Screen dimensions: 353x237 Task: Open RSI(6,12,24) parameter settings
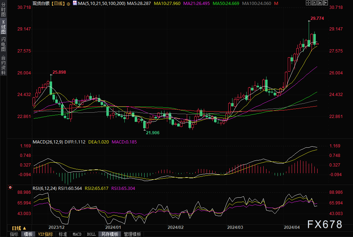click(x=44, y=188)
